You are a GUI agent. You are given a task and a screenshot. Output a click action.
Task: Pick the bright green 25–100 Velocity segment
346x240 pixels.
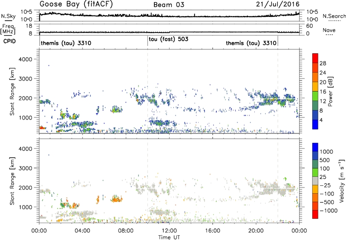point(315,172)
